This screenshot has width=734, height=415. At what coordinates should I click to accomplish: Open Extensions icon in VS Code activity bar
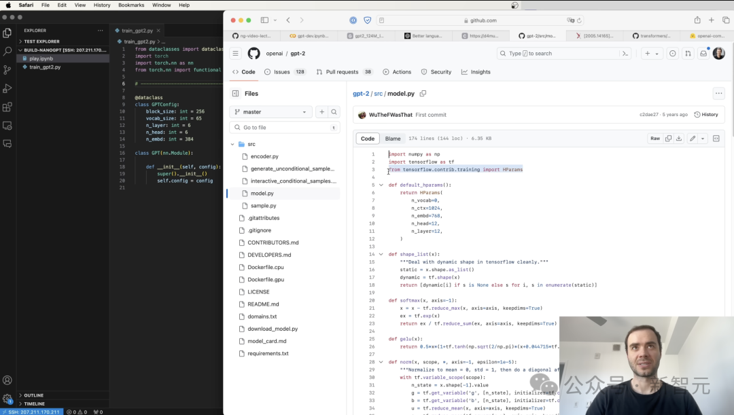[7, 107]
